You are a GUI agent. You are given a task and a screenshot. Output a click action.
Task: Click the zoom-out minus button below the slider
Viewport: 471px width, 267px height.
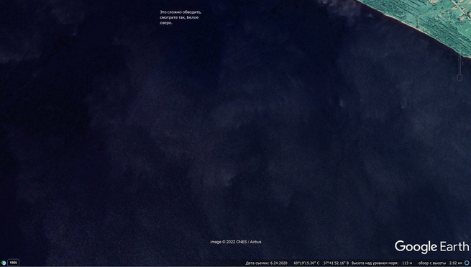coord(459,78)
